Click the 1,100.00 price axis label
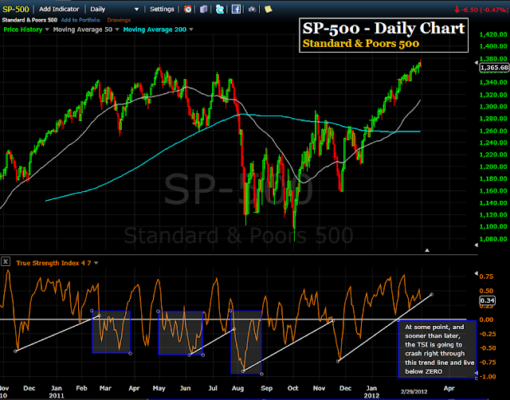Viewport: 510px width, 400px height. click(493, 226)
